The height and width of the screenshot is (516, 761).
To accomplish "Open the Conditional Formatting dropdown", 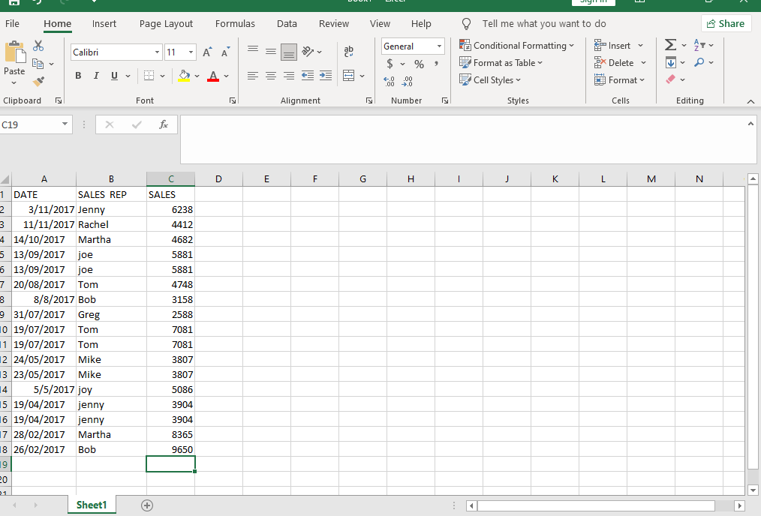I will [x=516, y=46].
